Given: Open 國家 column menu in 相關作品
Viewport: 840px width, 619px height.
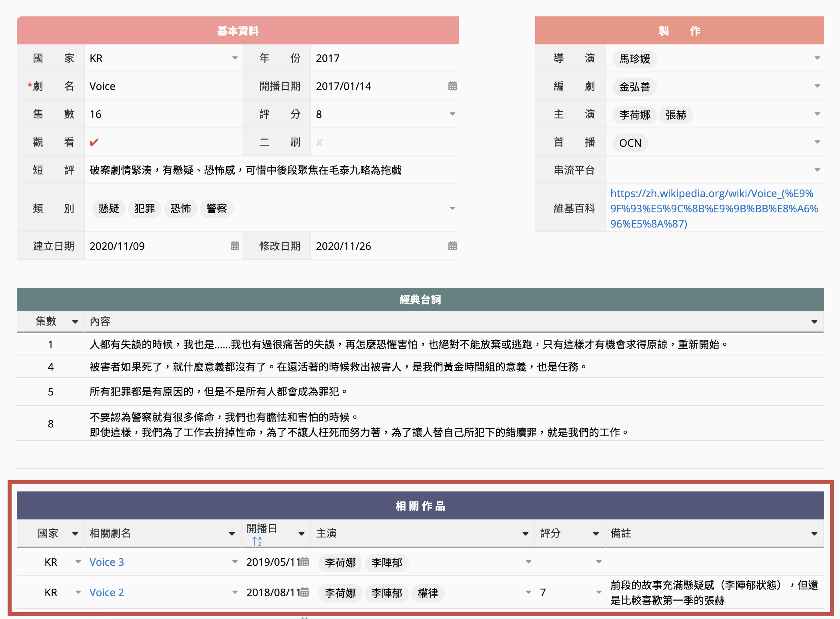Looking at the screenshot, I should [x=75, y=534].
